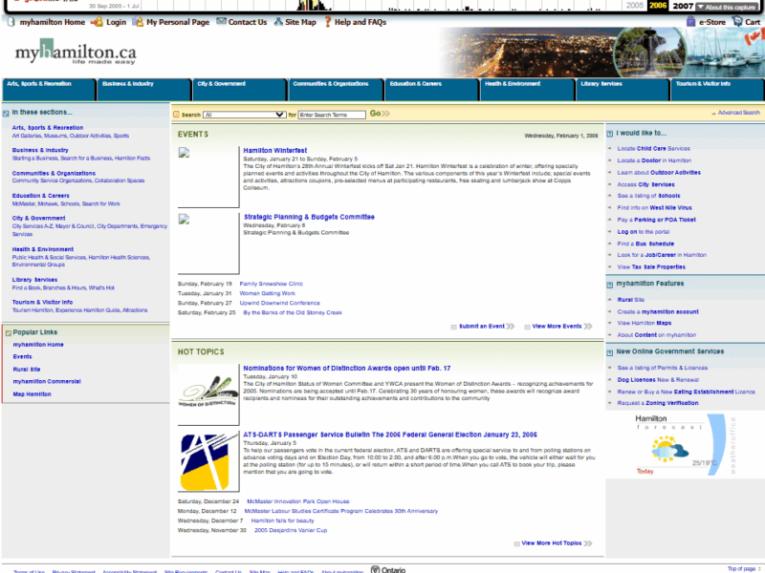Image resolution: width=765 pixels, height=573 pixels.
Task: Open the Health & Environment tab
Action: 527,89
